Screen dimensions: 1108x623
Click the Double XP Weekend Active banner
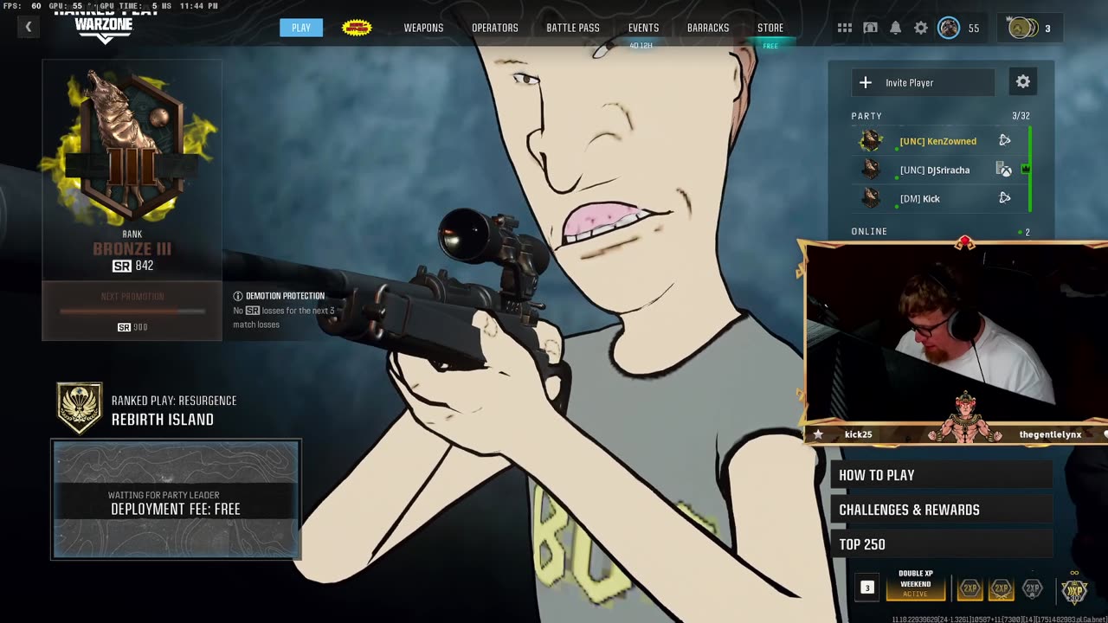coord(916,584)
